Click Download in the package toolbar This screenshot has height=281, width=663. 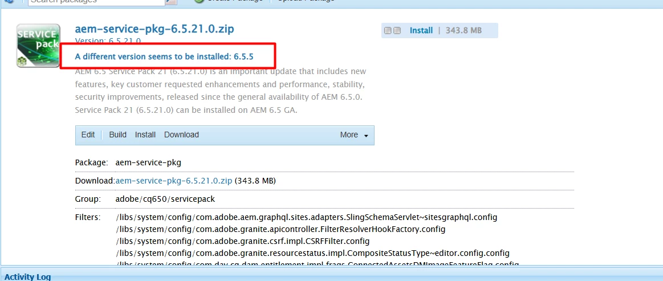[x=181, y=135]
